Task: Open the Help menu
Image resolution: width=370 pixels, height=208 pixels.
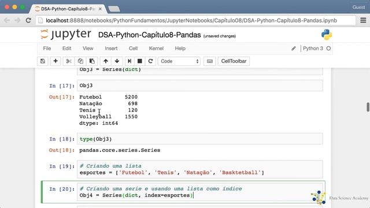Action: pyautogui.click(x=180, y=49)
